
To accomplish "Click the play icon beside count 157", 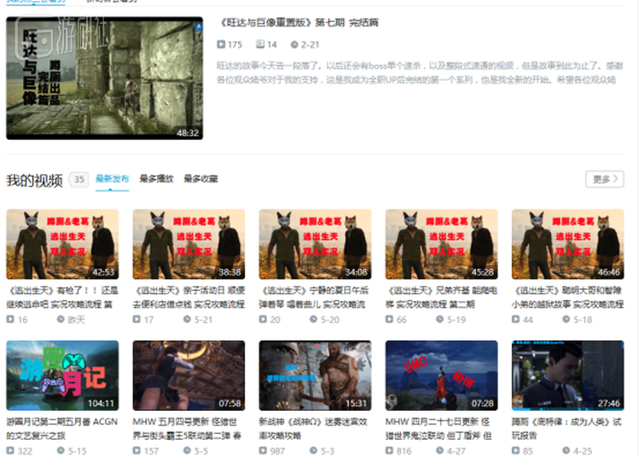I will 137,450.
